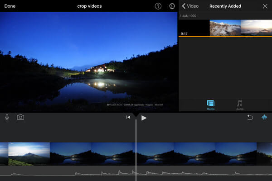272x181 pixels.
Task: Select the daytime mountain clip in timeline
Action: 29,154
